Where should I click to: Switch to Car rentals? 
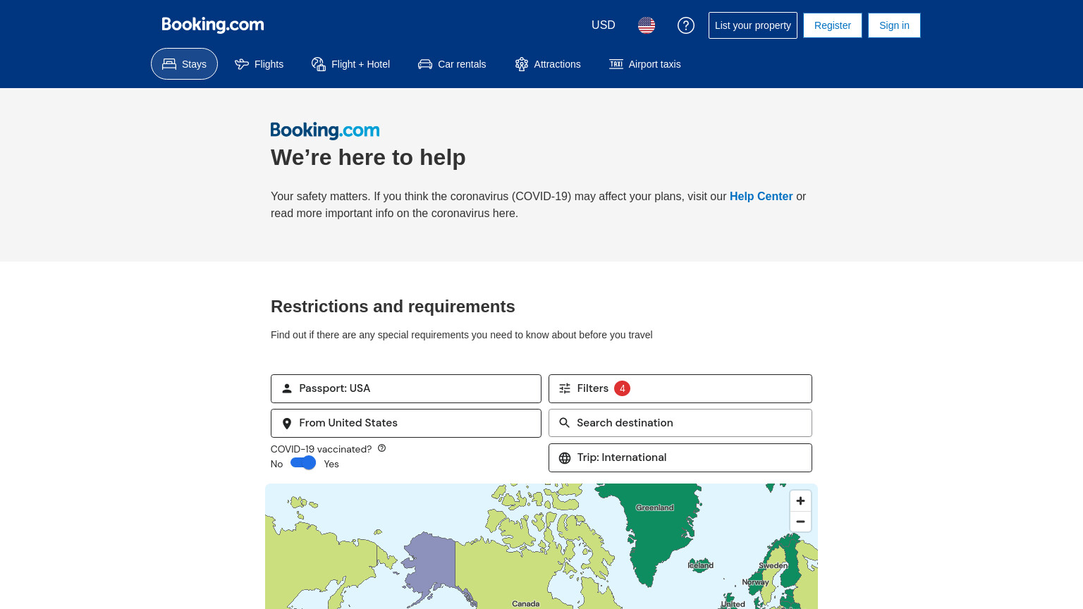coord(452,64)
